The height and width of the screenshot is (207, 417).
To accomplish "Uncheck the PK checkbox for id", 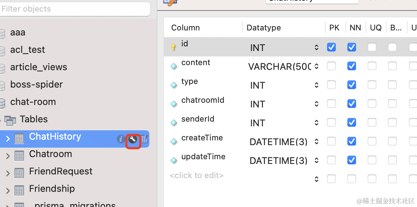I will 331,47.
